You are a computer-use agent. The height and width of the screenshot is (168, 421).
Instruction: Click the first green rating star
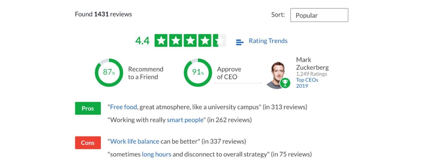[x=161, y=41]
